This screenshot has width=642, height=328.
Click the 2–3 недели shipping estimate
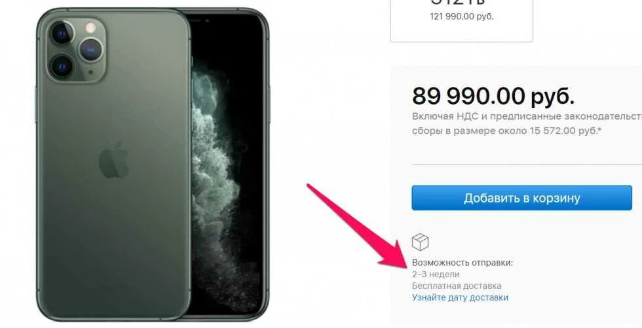coord(436,274)
